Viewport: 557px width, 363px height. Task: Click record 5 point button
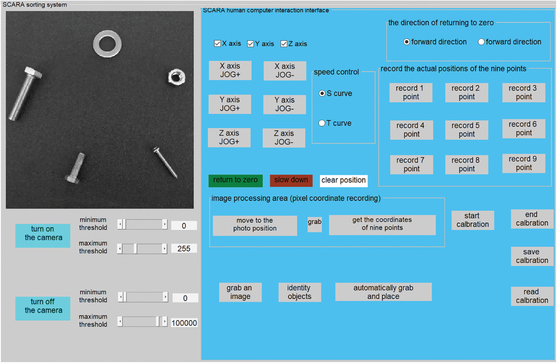tap(466, 130)
